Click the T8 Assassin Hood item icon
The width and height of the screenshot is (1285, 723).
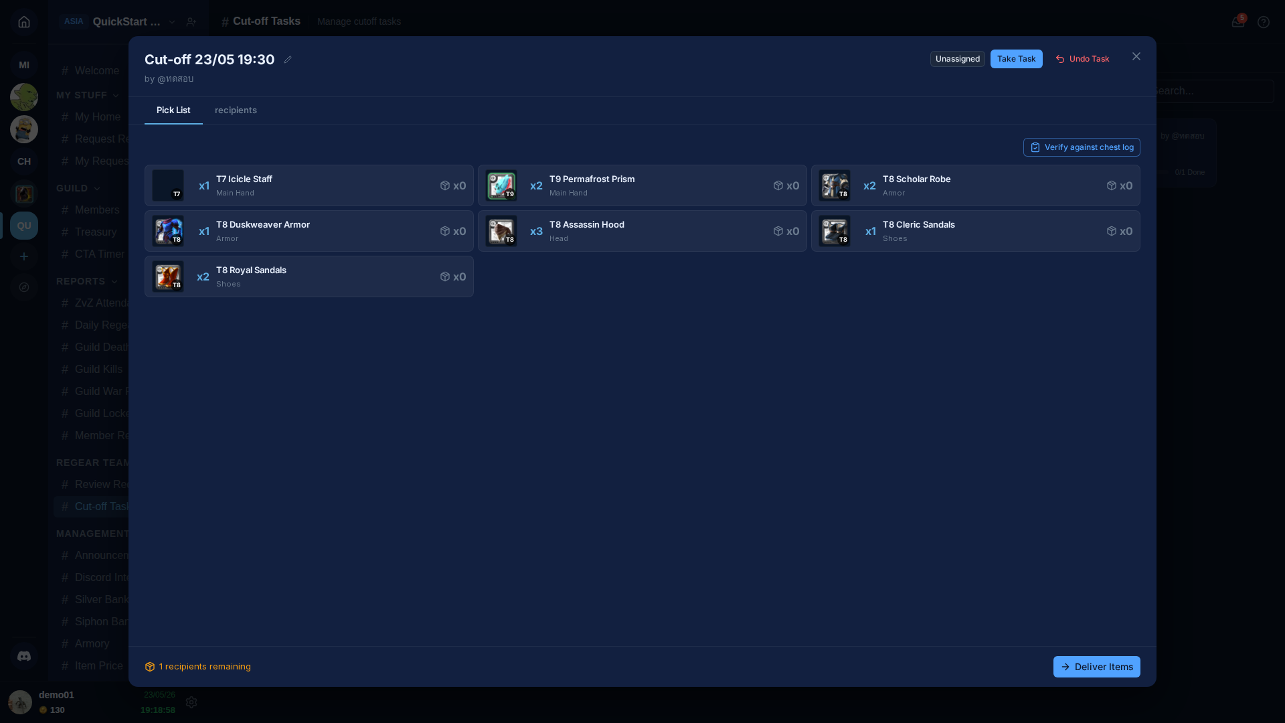pyautogui.click(x=501, y=231)
